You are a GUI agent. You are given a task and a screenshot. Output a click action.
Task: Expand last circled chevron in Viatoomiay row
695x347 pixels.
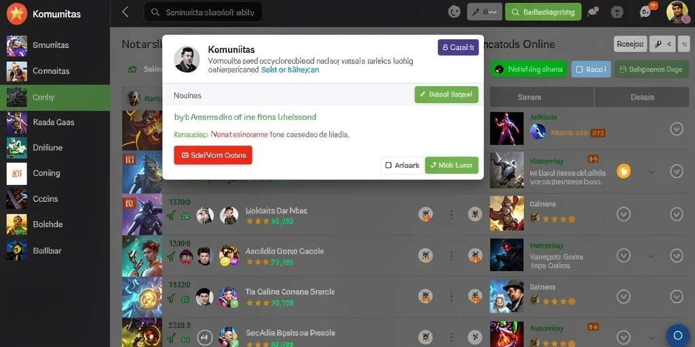pos(677,171)
